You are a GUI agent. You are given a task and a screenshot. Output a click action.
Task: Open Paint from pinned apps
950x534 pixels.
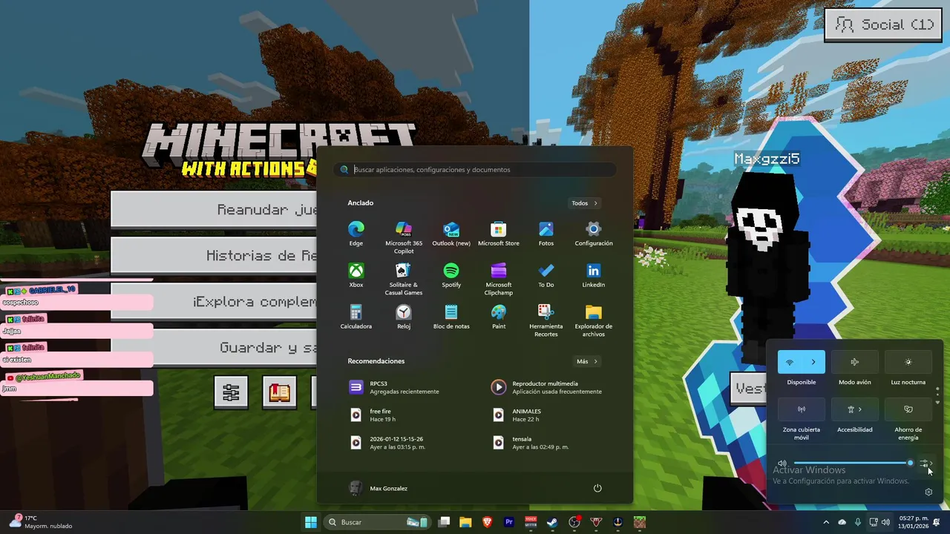click(x=499, y=317)
